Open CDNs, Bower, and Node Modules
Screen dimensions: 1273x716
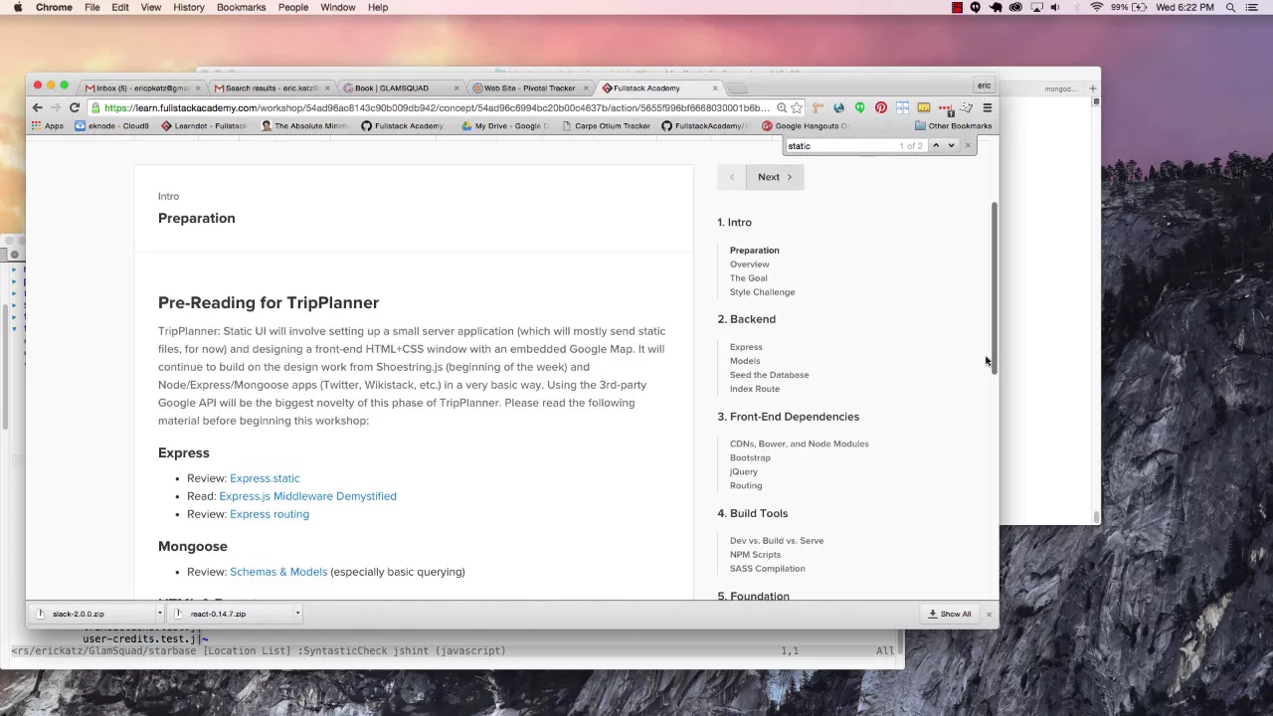click(x=799, y=445)
